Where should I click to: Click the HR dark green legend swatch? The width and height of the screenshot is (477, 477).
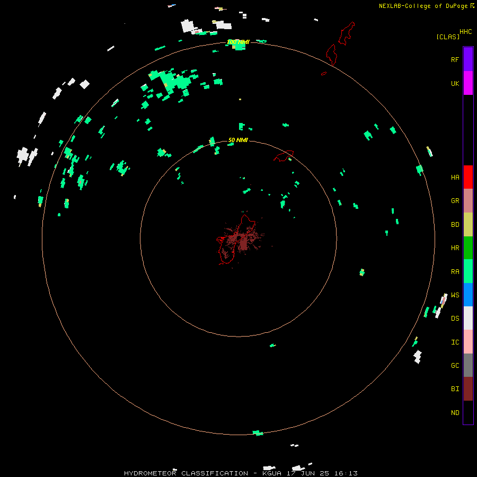coord(468,248)
